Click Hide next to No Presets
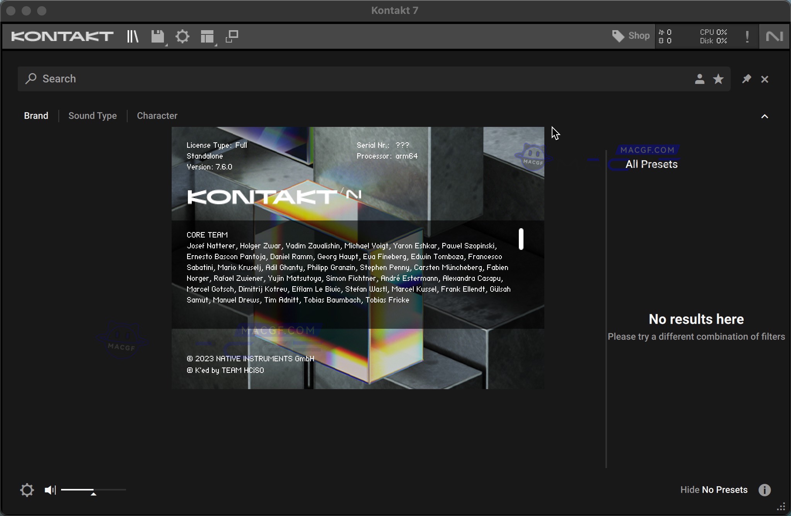The width and height of the screenshot is (791, 516). pos(690,490)
